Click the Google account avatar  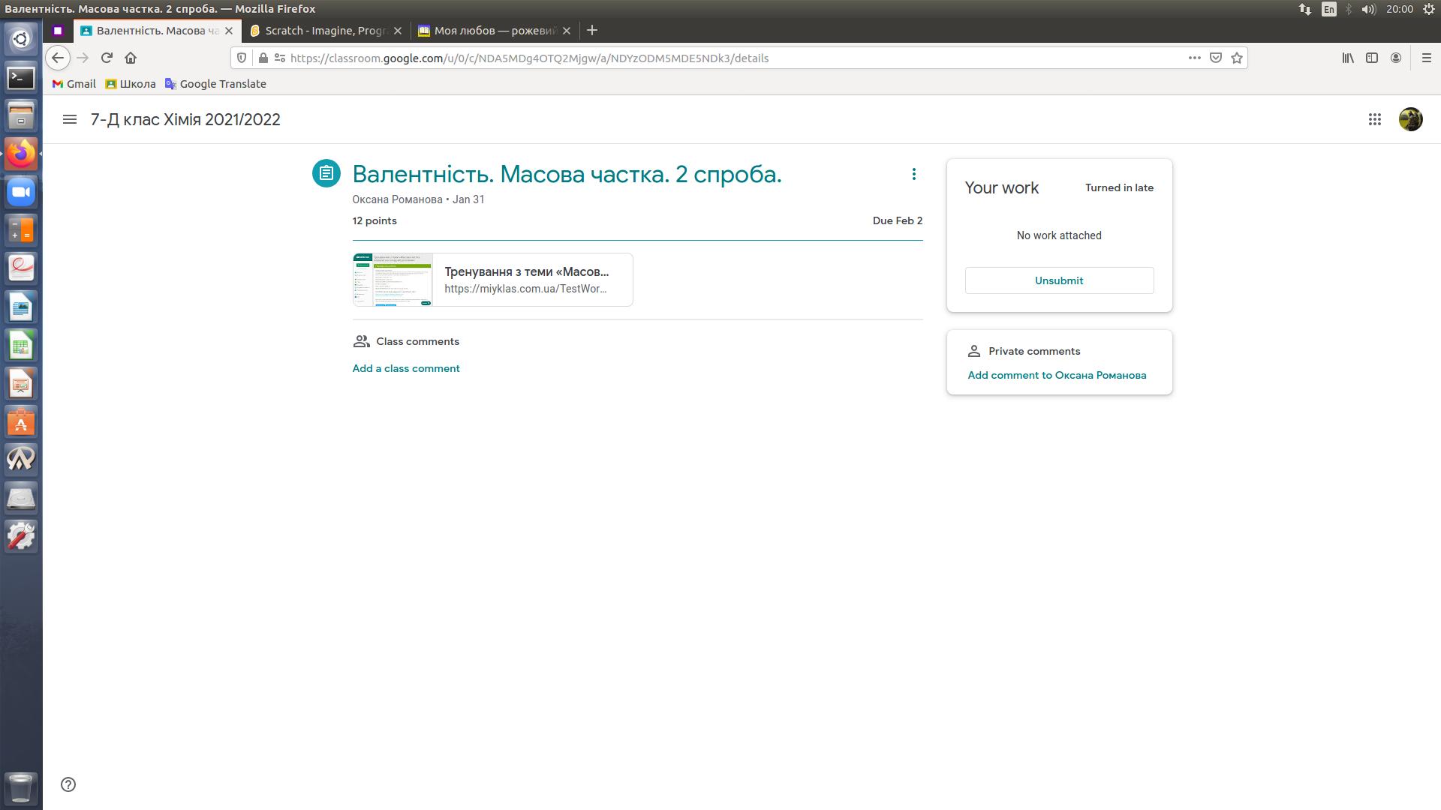click(x=1410, y=119)
